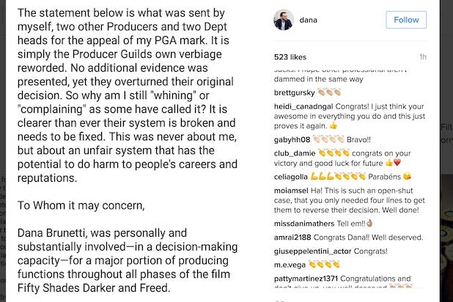Open dana's profile picture
Viewport: 453px width, 302px height.
click(x=284, y=21)
